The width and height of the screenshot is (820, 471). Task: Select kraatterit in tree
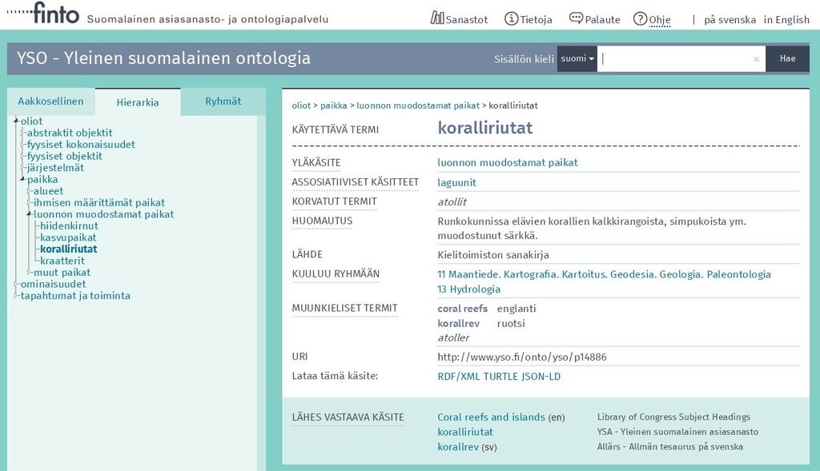click(62, 261)
